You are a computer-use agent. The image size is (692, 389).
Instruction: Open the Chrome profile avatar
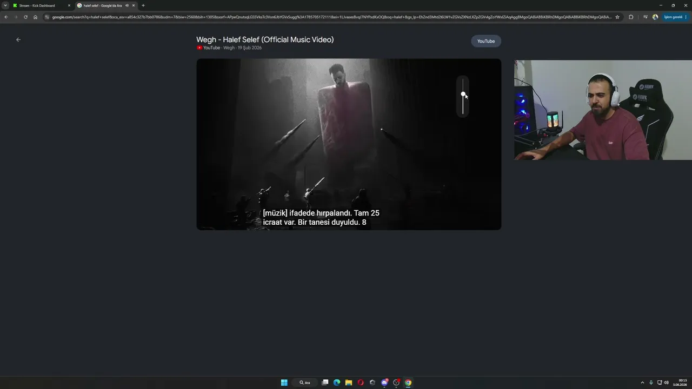pyautogui.click(x=655, y=17)
